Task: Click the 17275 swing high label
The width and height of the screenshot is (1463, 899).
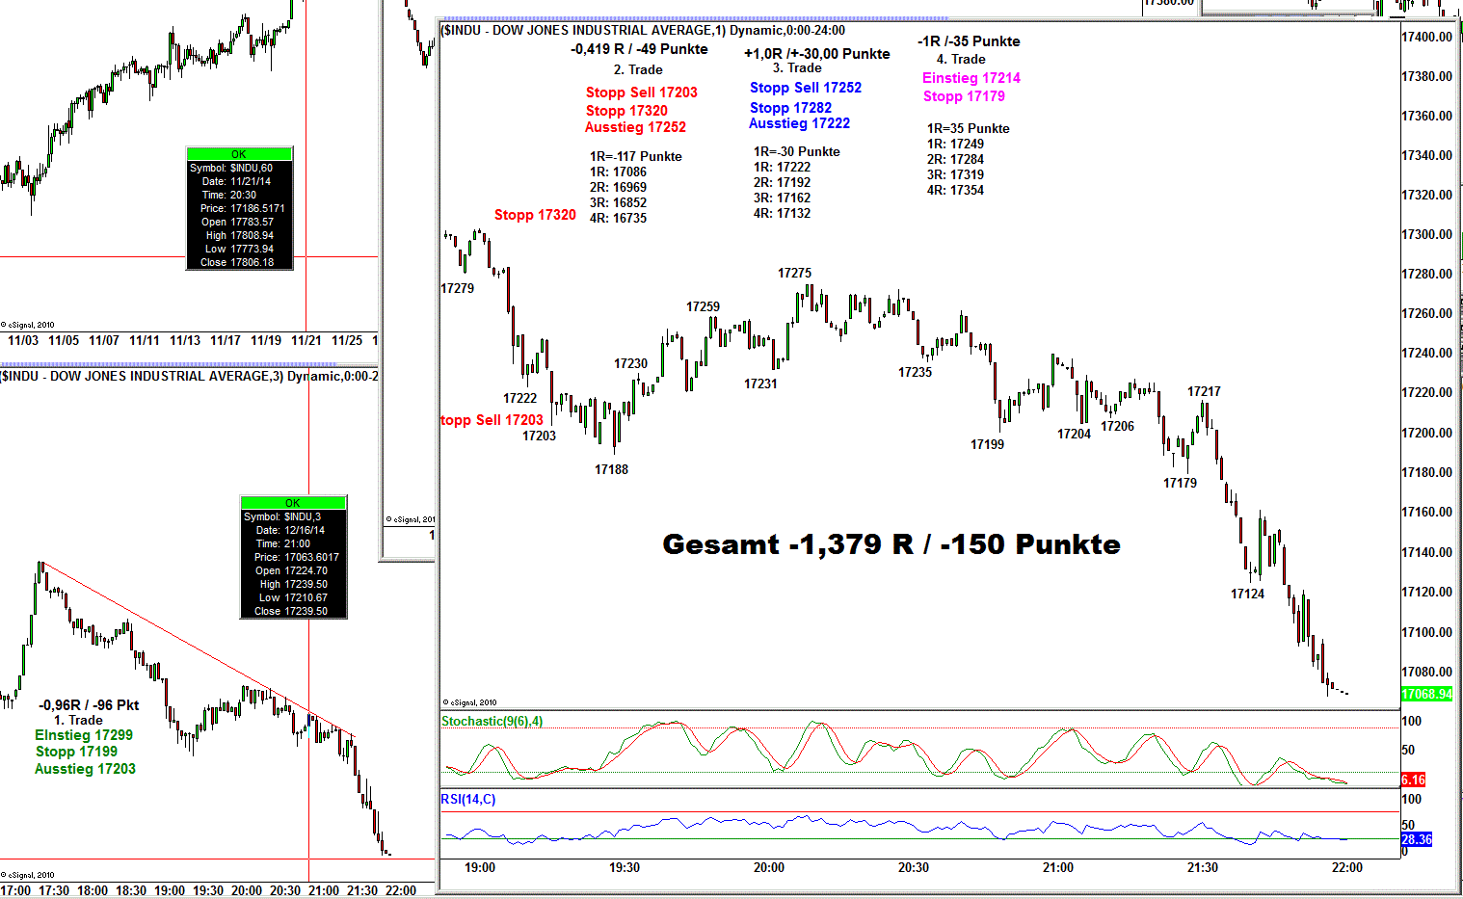Action: coord(794,273)
